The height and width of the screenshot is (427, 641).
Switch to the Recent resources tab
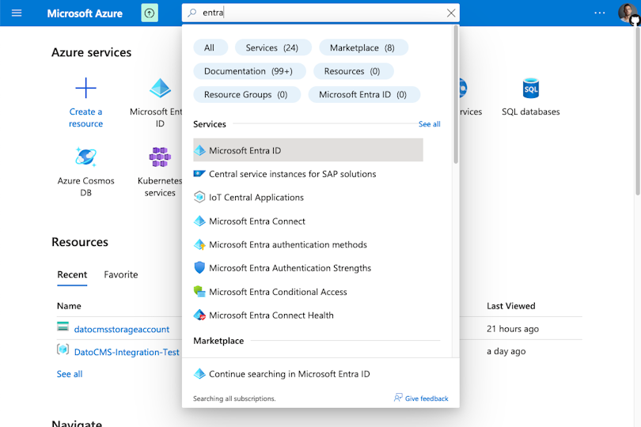72,274
